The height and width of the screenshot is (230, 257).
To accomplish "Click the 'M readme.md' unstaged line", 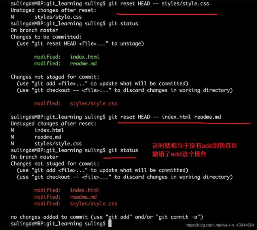I will tap(36, 137).
